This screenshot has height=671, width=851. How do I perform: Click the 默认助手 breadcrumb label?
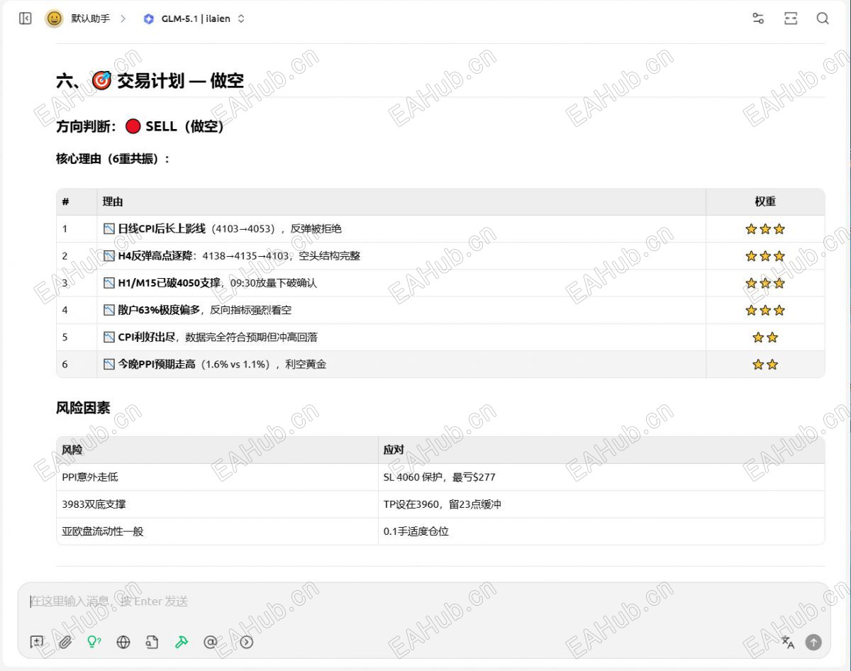coord(90,19)
